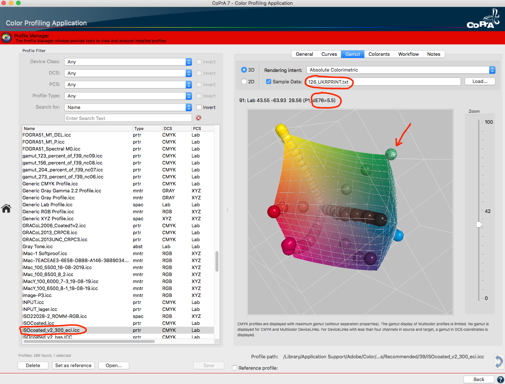Click the Profile Manager globe icon
The image size is (505, 384).
click(6, 38)
